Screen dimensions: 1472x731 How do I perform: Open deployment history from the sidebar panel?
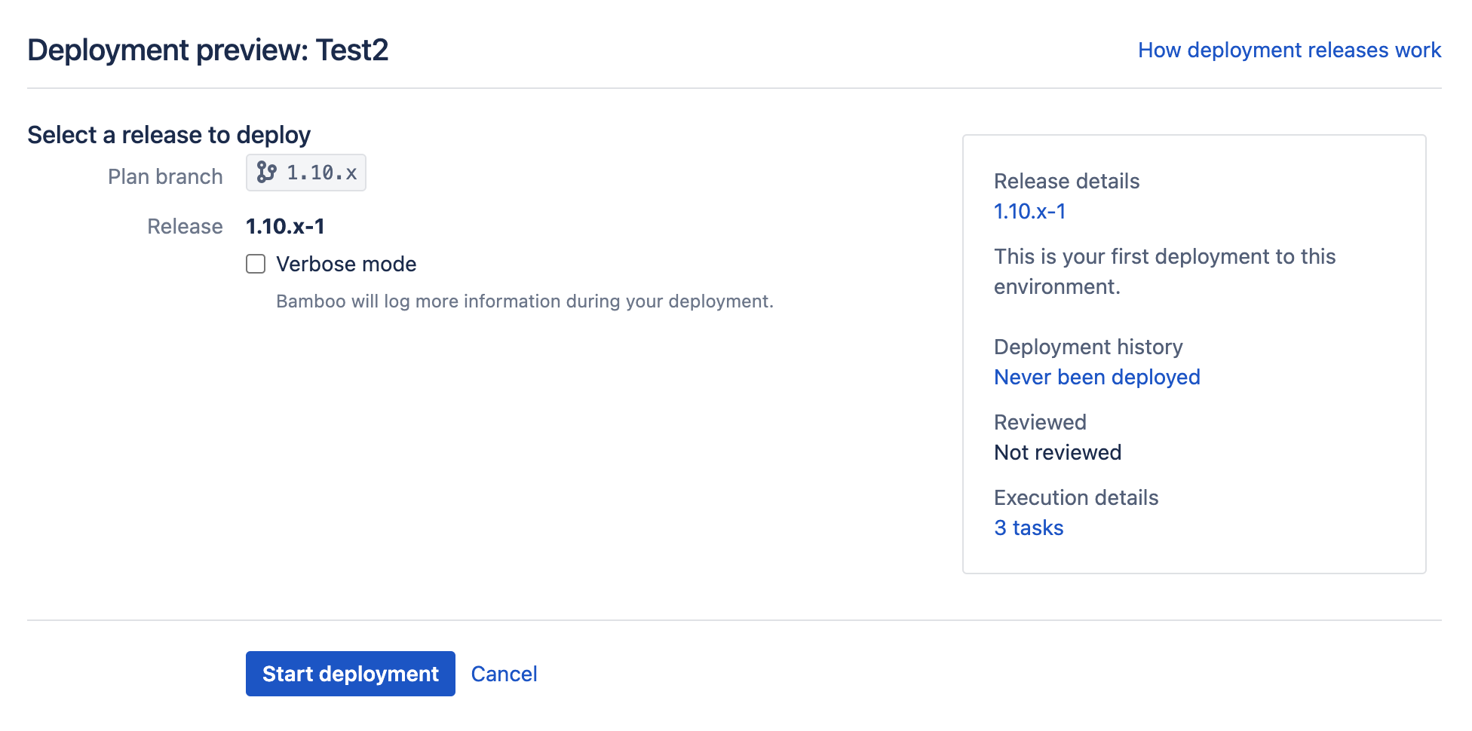1096,377
